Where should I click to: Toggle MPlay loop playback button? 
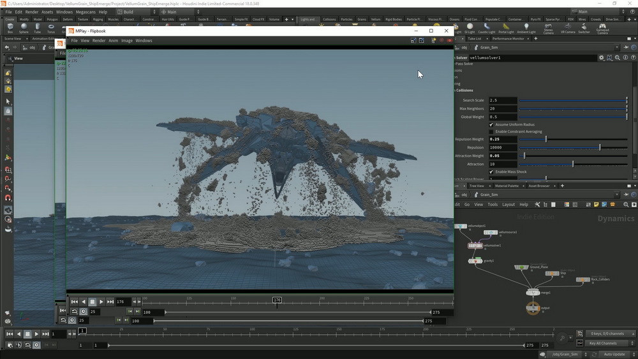tap(75, 311)
